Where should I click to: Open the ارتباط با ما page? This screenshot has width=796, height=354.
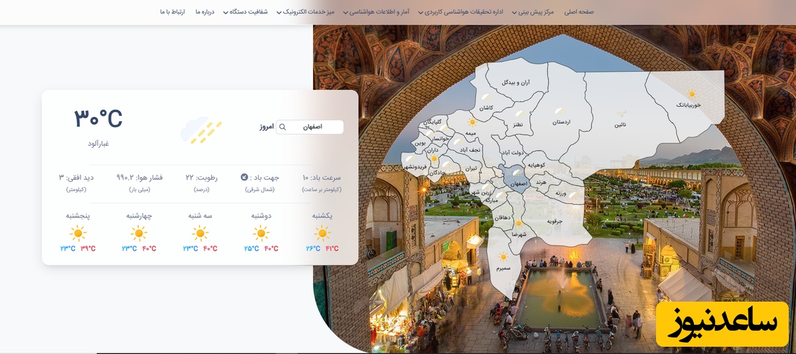172,12
